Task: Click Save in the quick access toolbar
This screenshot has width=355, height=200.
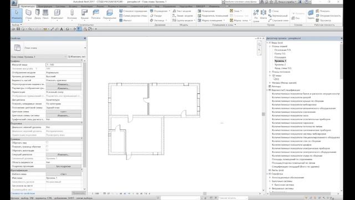Action: (x=18, y=29)
